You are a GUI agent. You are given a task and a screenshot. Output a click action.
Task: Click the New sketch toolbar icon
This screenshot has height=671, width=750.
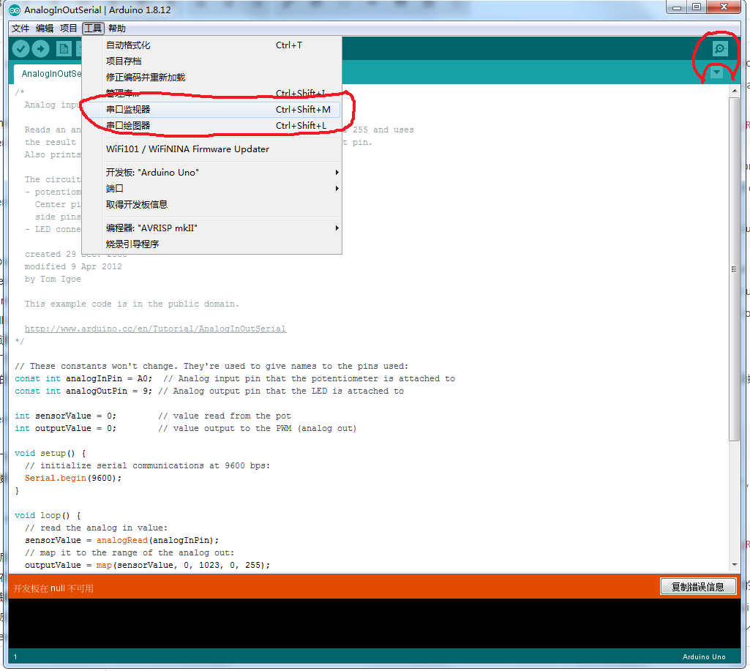point(64,48)
